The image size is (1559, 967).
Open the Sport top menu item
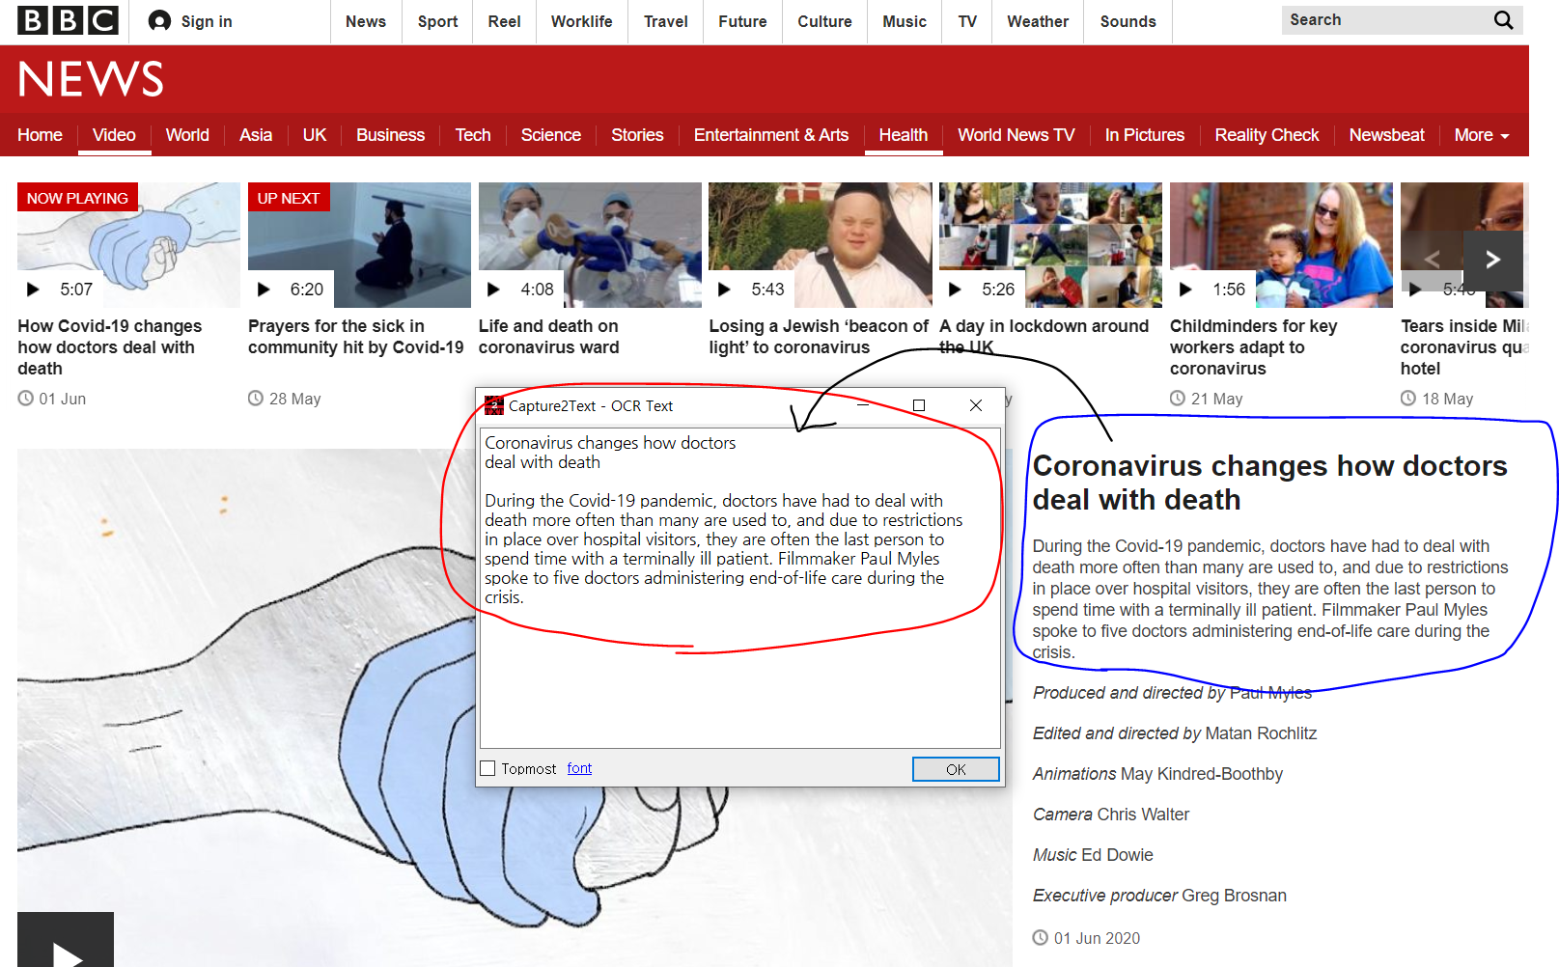pyautogui.click(x=437, y=21)
